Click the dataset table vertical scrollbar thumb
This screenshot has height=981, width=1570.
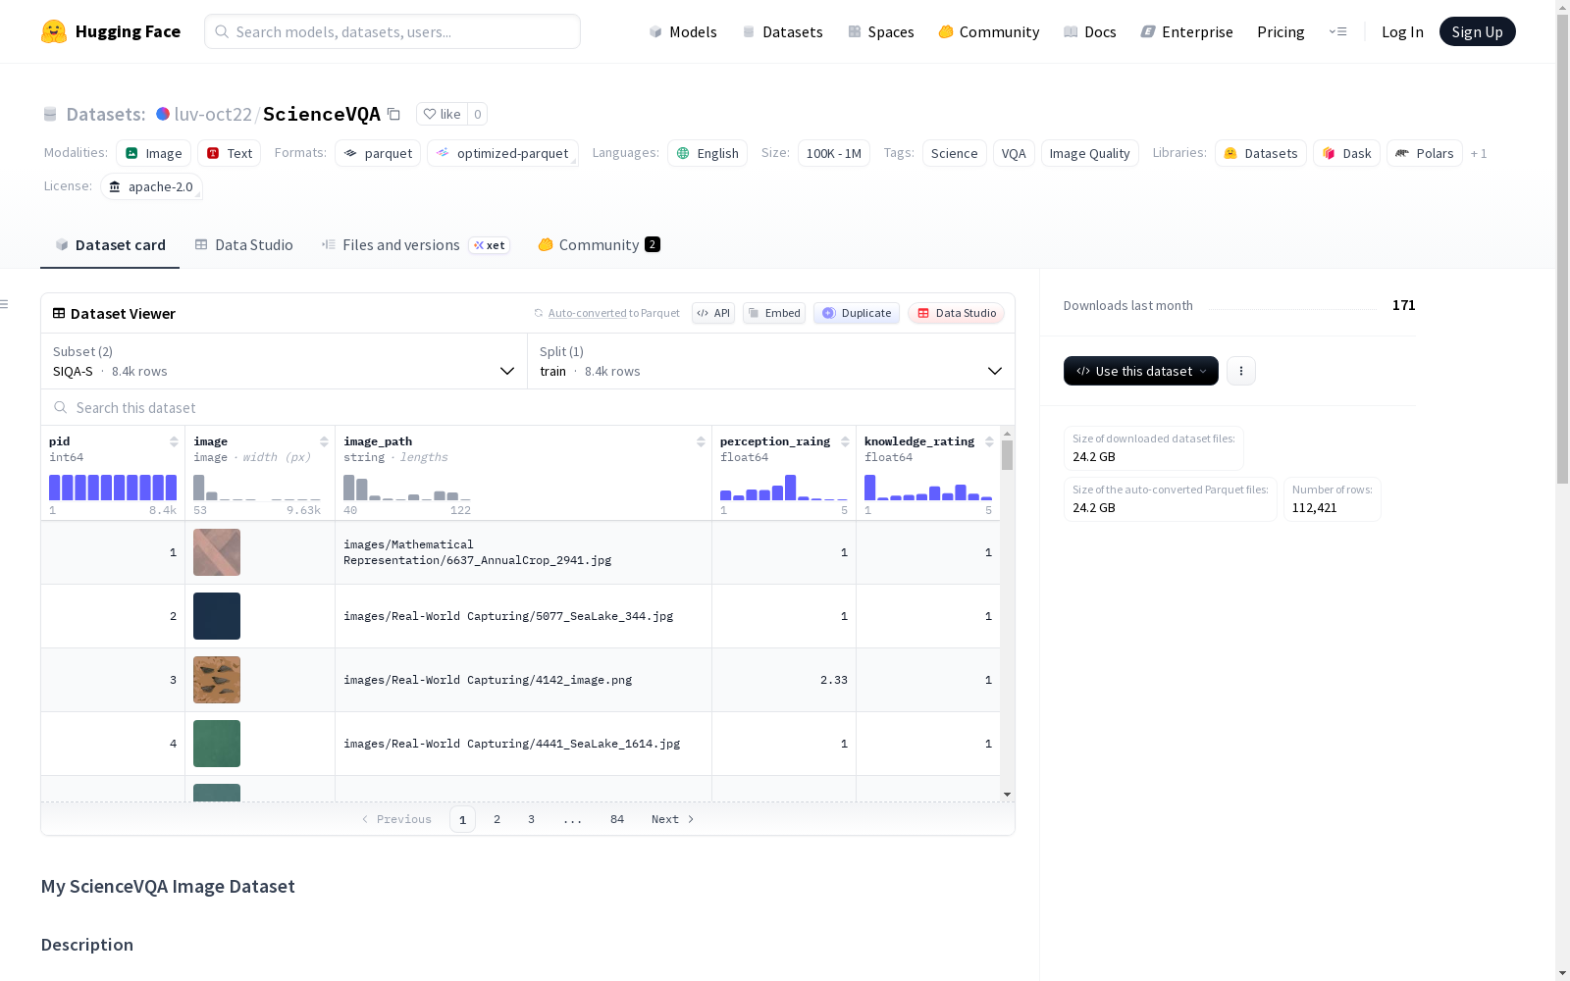(1007, 455)
